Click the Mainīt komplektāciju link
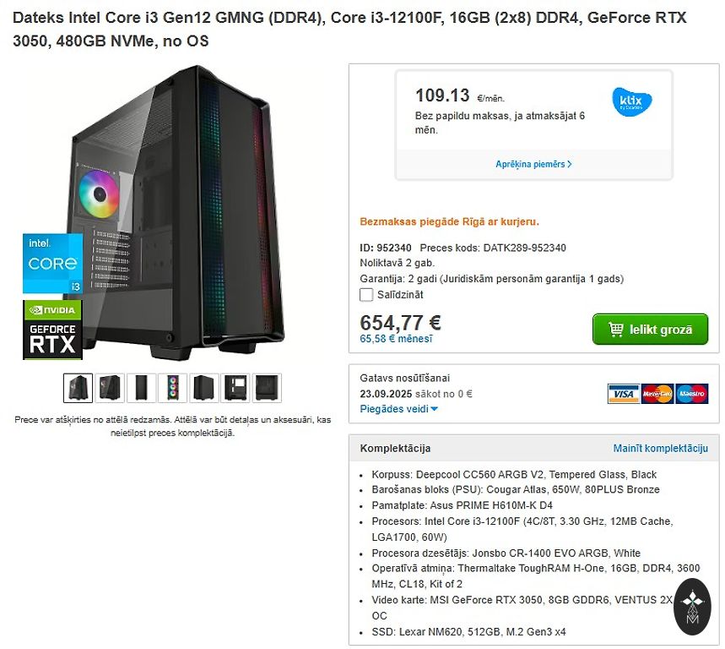Screen dimensions: 725x649 [x=660, y=448]
